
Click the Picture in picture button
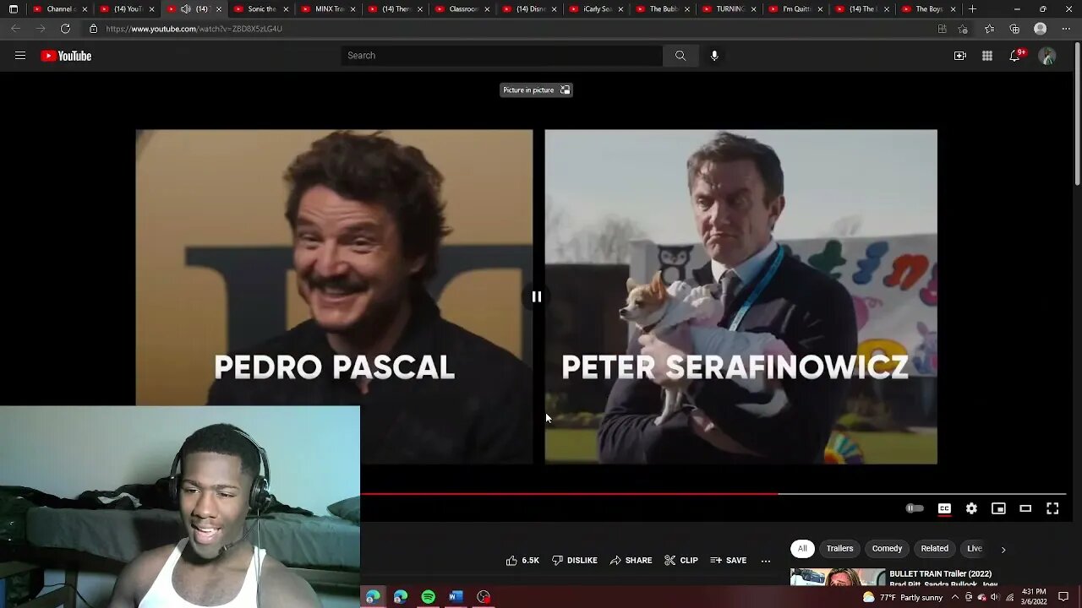point(536,90)
